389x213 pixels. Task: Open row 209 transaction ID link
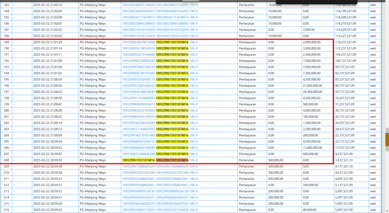tap(160, 166)
